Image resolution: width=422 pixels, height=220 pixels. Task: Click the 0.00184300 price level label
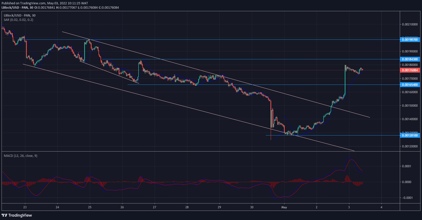410,59
